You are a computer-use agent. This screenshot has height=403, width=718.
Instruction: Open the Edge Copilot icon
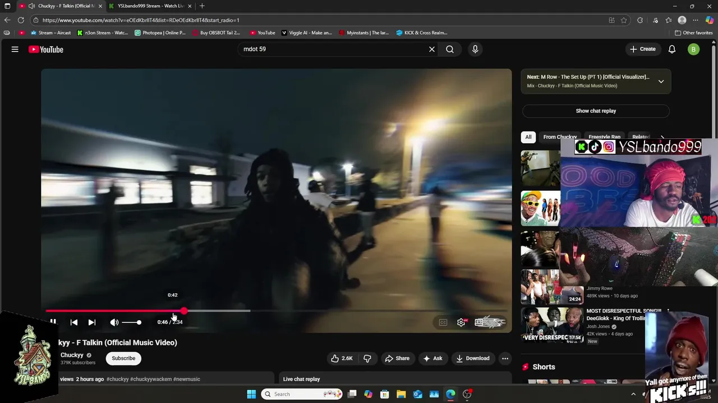click(x=710, y=20)
